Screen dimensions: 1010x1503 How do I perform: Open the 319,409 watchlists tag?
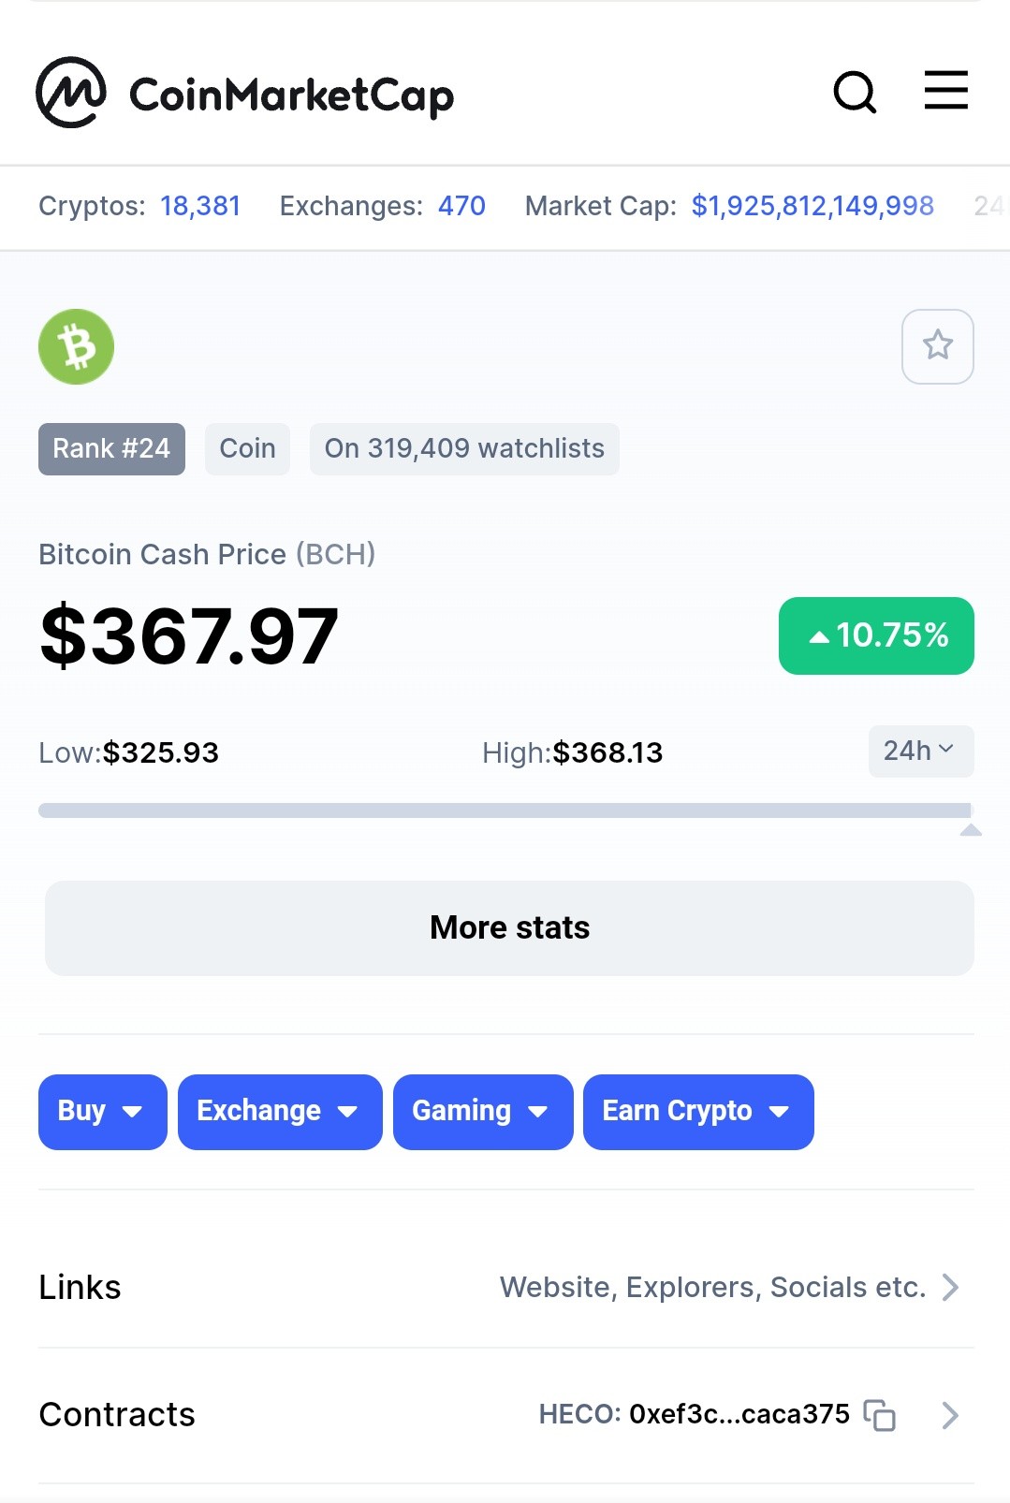(x=464, y=449)
